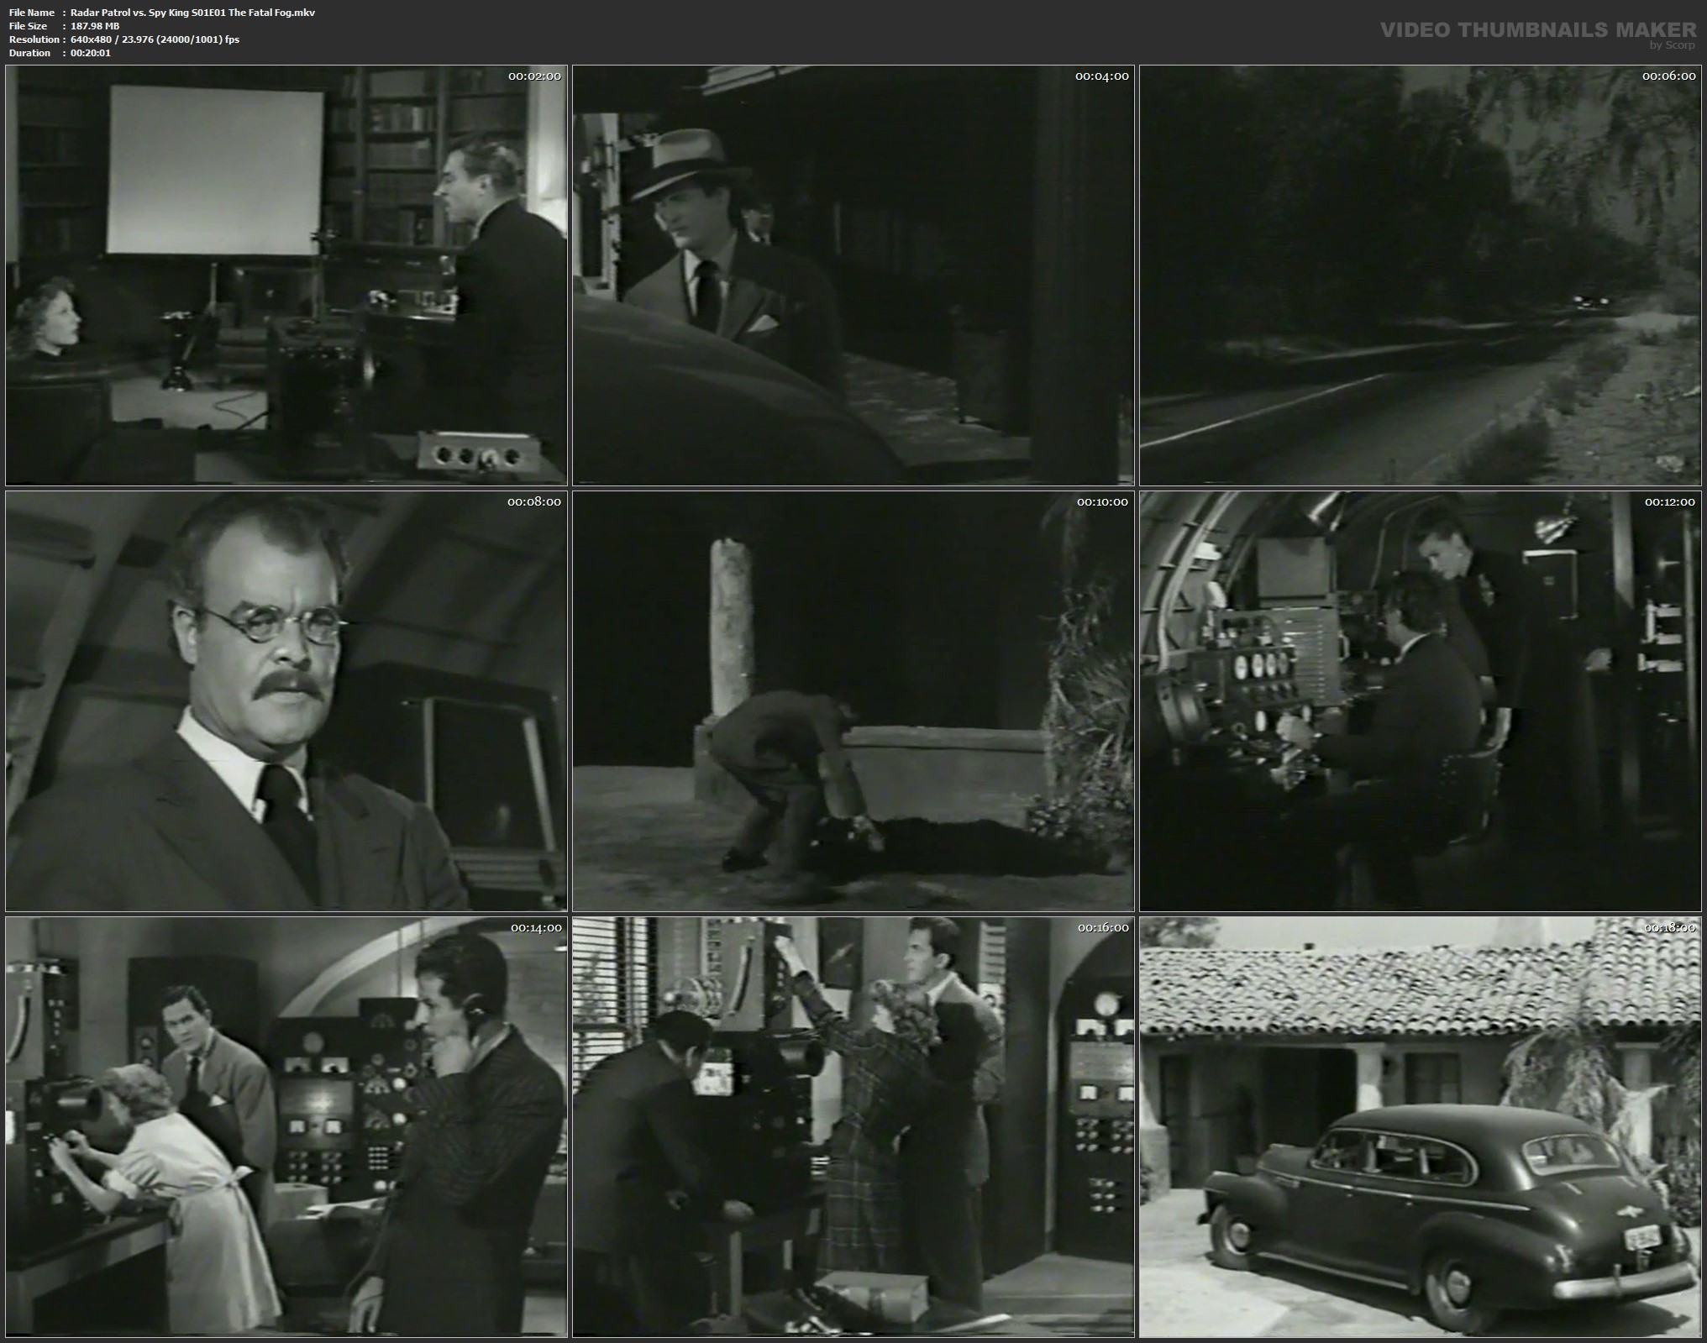Click the 00:12:00 timestamp label
The width and height of the screenshot is (1707, 1343).
click(x=1669, y=501)
